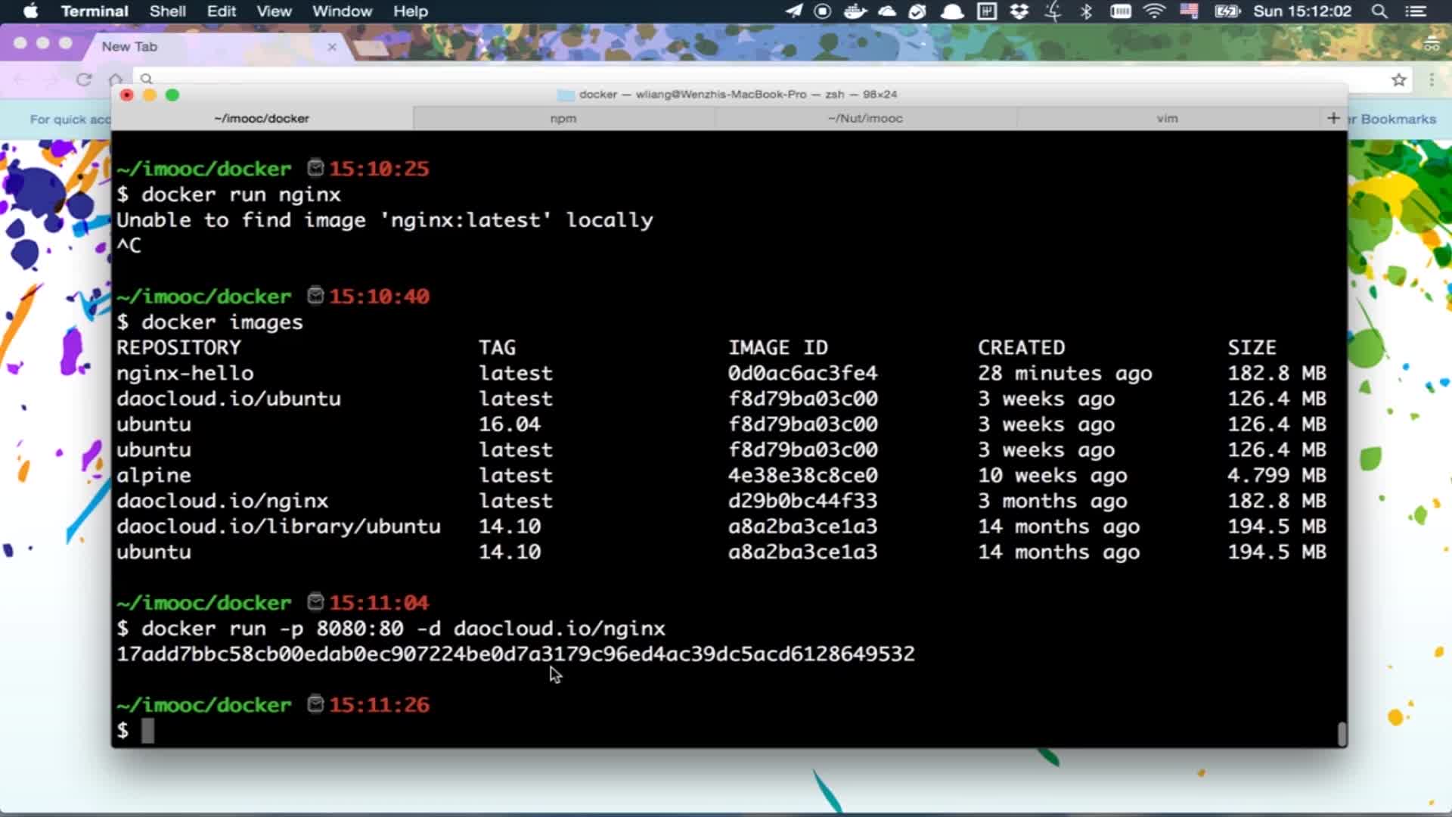This screenshot has width=1452, height=817.
Task: Open the Dropbox menu bar icon
Action: click(1019, 11)
